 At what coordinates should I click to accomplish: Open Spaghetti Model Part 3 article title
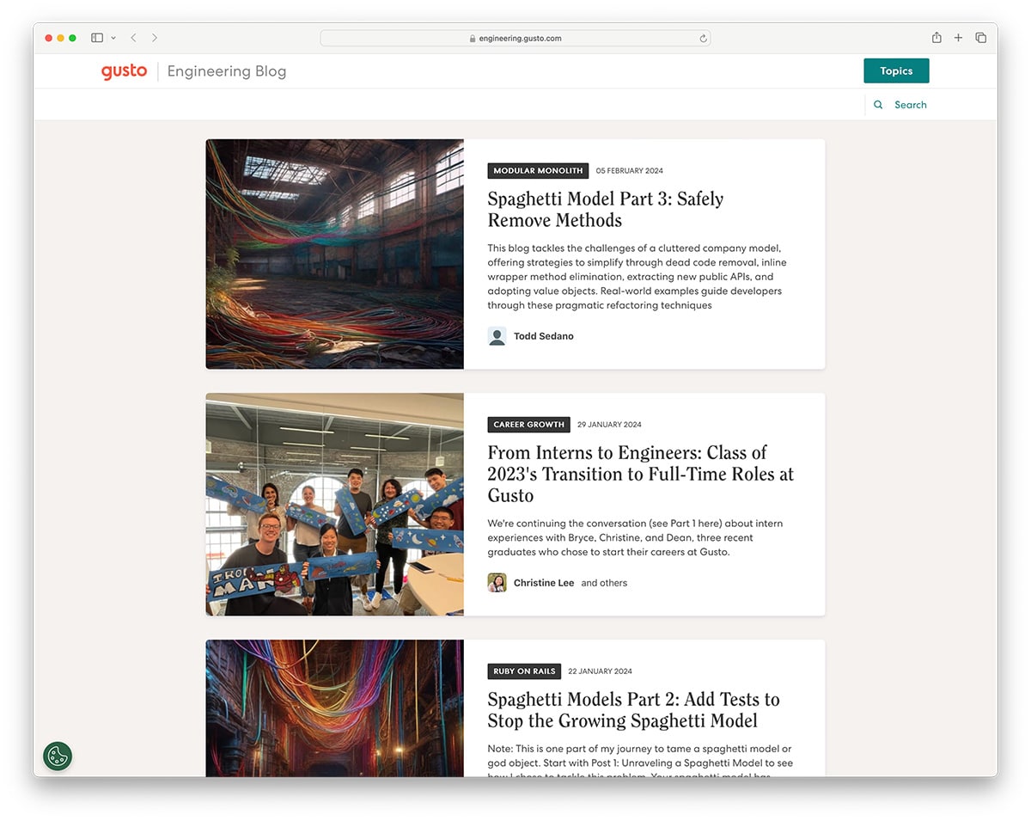[605, 209]
